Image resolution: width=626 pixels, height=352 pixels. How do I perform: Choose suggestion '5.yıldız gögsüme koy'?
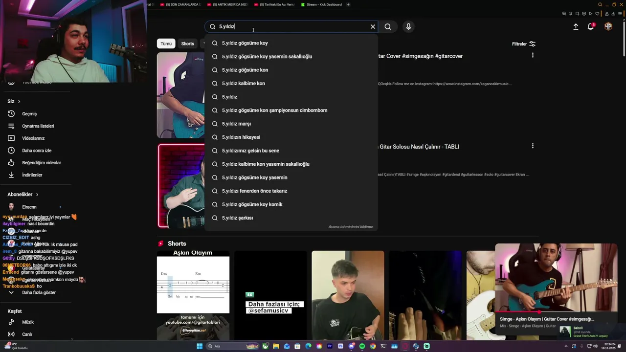[x=291, y=43]
